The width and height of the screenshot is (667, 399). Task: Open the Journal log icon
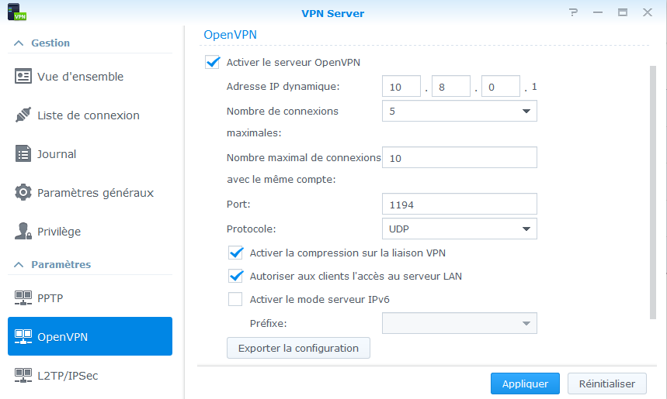click(x=23, y=154)
